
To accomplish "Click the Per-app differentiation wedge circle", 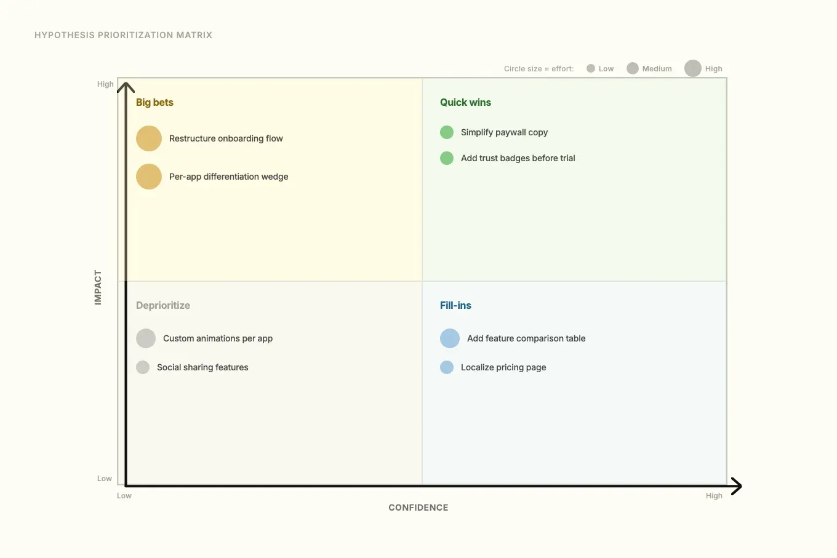I will (x=148, y=176).
